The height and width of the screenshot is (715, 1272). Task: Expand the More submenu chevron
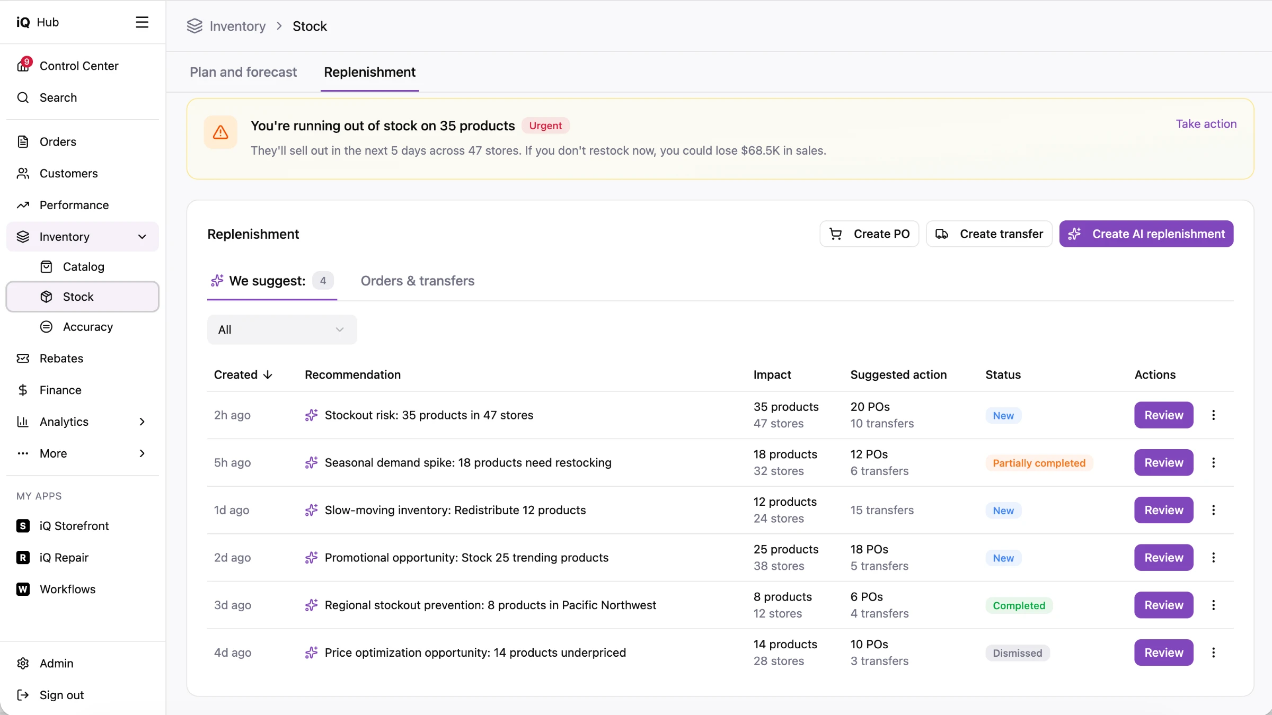click(x=142, y=454)
